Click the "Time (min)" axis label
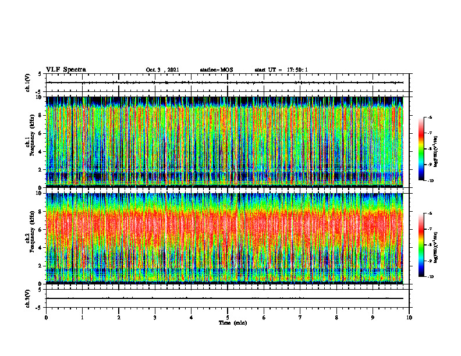 coord(233,323)
